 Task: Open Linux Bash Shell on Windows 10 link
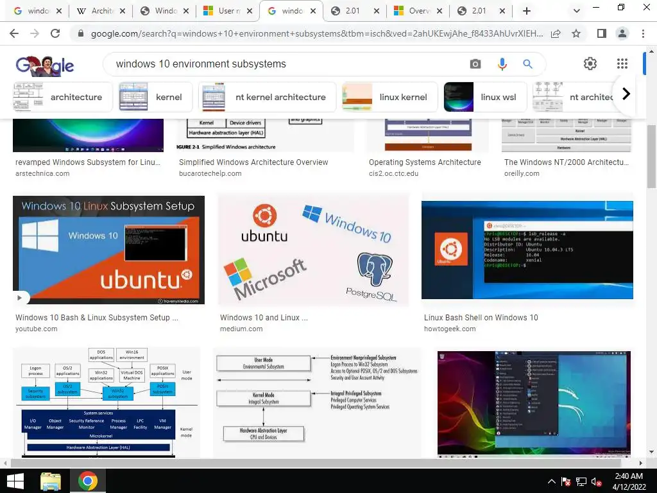[x=481, y=318]
